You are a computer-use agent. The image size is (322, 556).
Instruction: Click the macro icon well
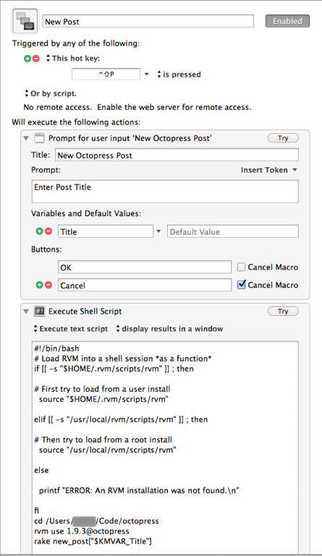click(25, 21)
